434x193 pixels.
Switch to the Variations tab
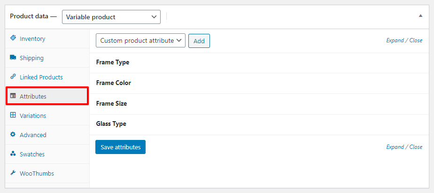(33, 116)
